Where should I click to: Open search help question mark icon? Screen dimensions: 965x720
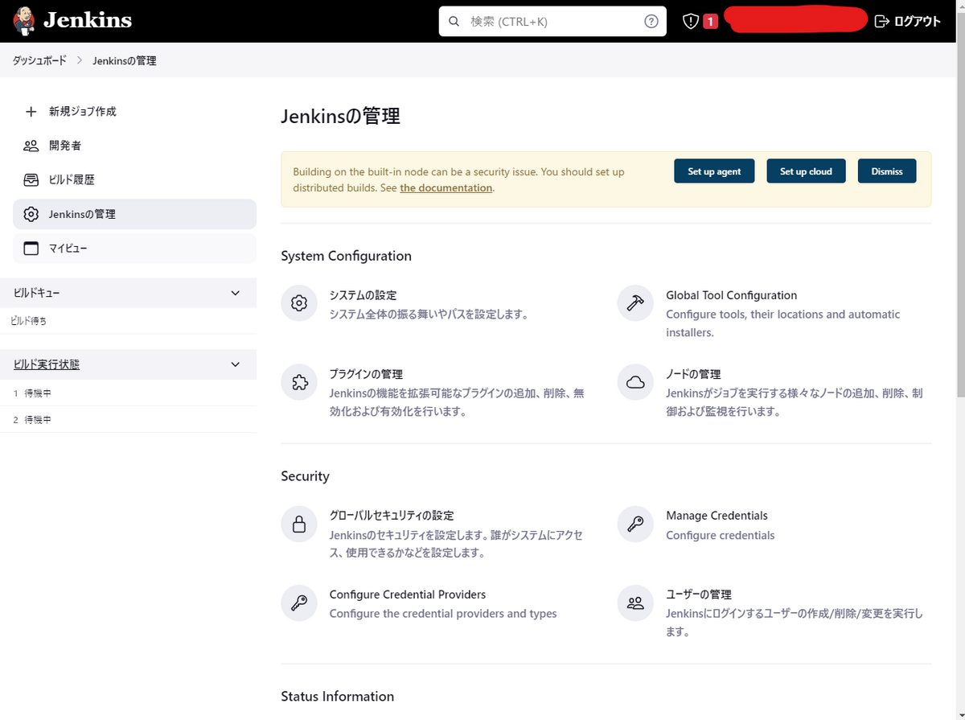pos(651,22)
